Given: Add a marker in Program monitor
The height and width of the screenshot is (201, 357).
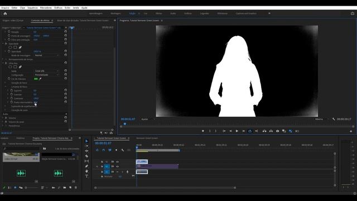Looking at the screenshot, I should (x=203, y=131).
